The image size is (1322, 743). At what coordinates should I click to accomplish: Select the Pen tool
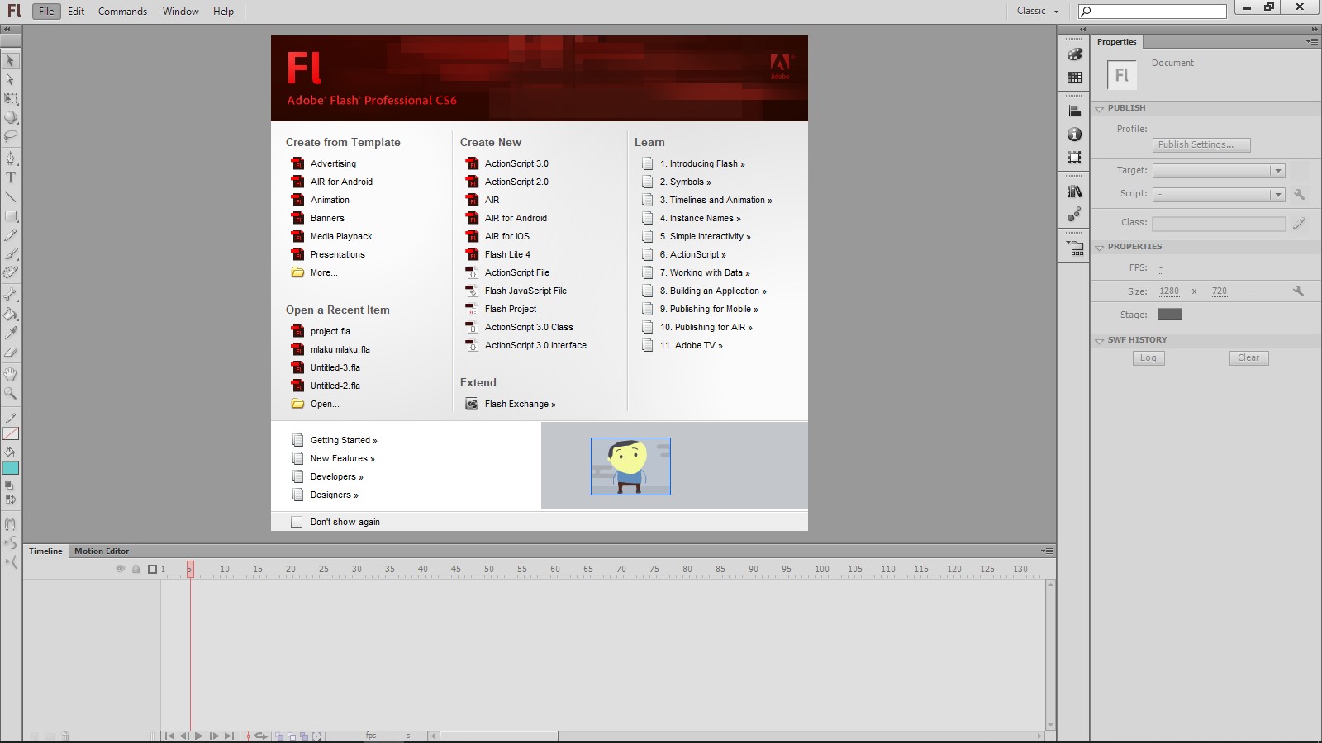11,156
